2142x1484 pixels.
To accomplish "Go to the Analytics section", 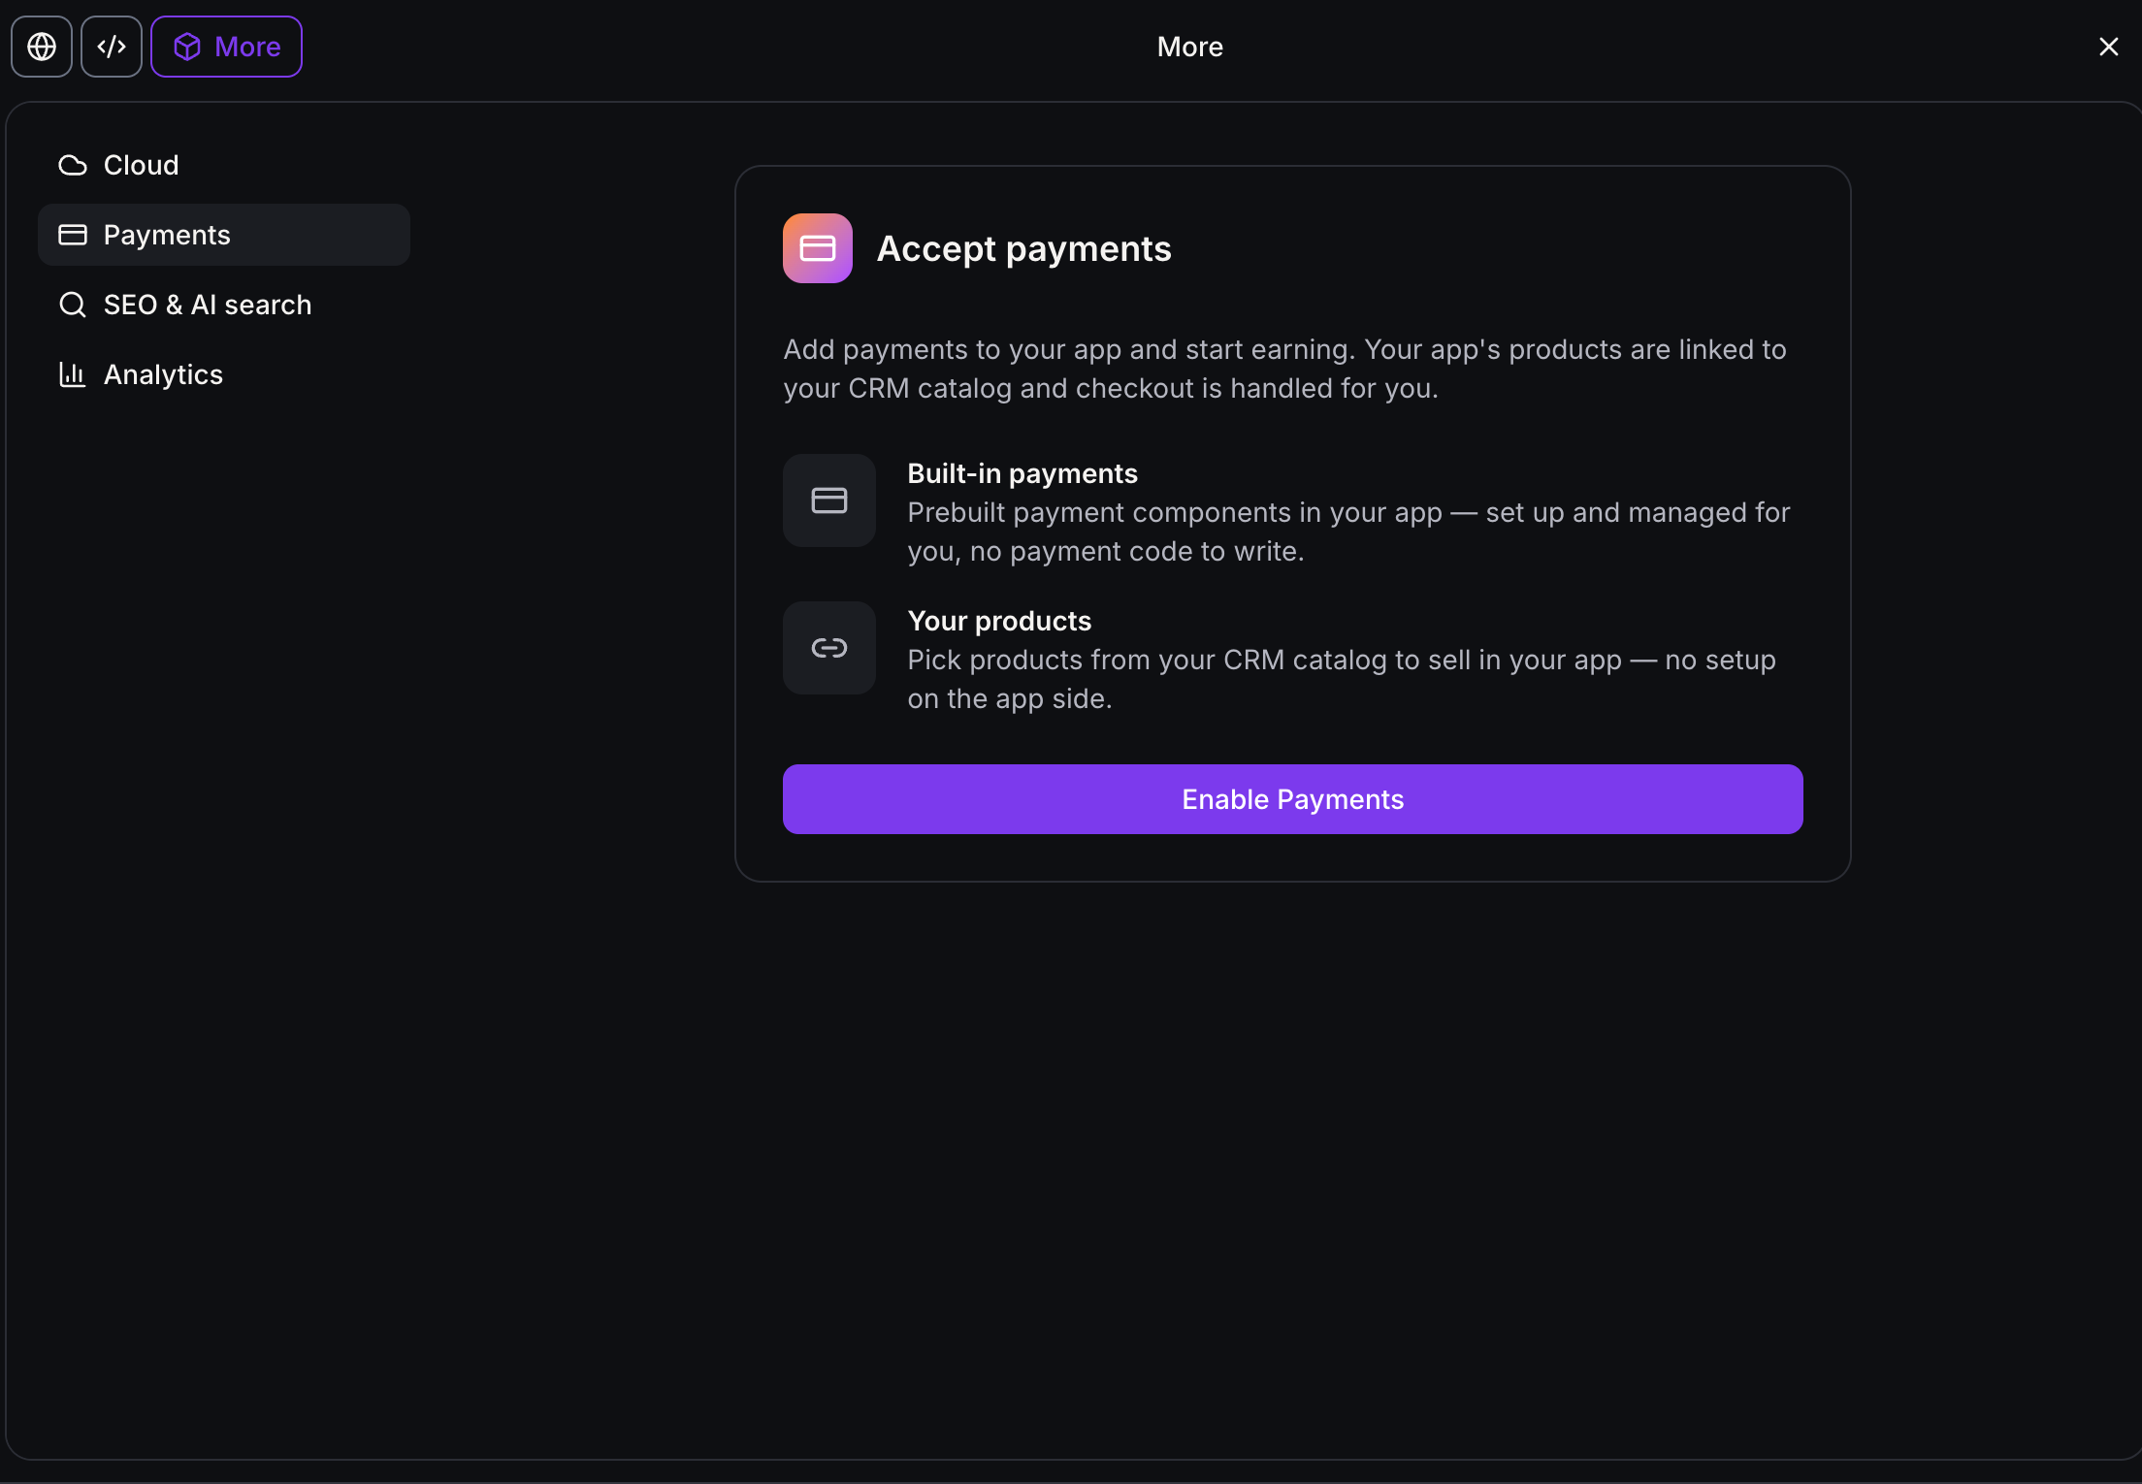I will point(224,374).
